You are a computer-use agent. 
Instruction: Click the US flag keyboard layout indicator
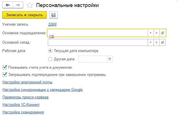coord(51,36)
